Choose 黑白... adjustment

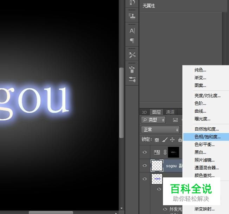(200, 152)
